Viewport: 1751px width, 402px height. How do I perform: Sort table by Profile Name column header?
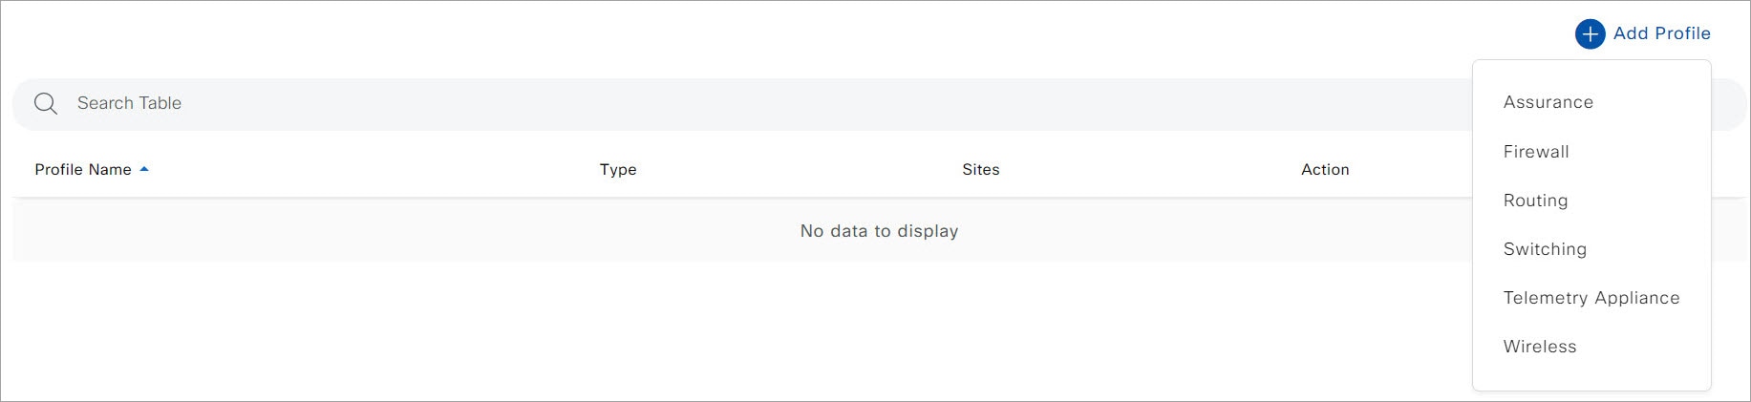click(83, 169)
